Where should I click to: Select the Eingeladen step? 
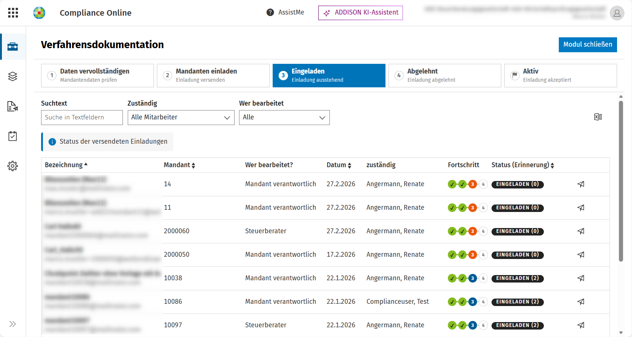pos(329,75)
